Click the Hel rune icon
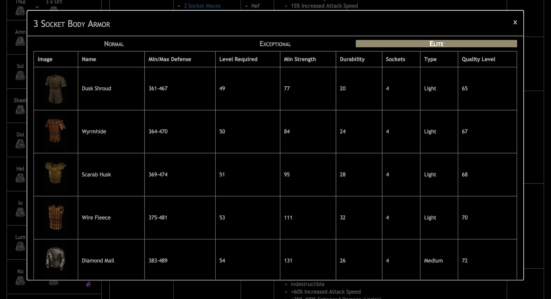551x299 pixels. 20,178
